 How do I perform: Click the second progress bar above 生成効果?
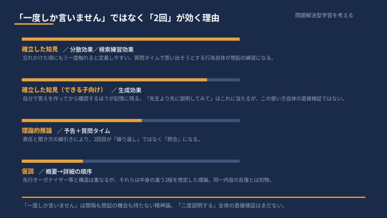(x=130, y=80)
